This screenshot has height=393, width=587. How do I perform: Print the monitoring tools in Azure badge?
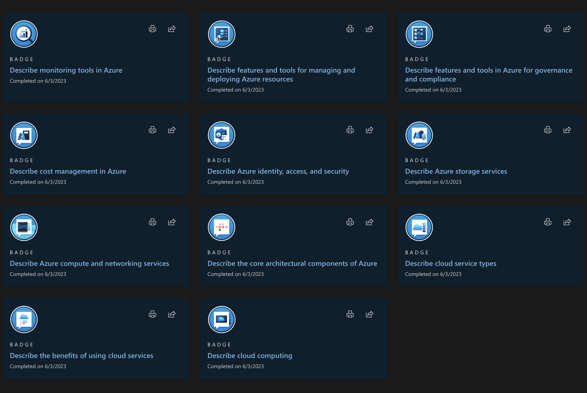pyautogui.click(x=152, y=29)
